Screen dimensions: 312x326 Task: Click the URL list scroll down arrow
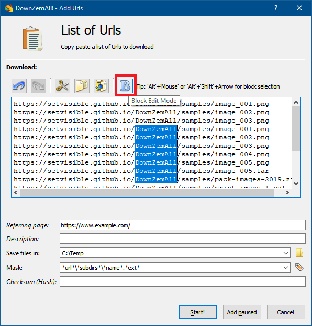tap(296, 184)
